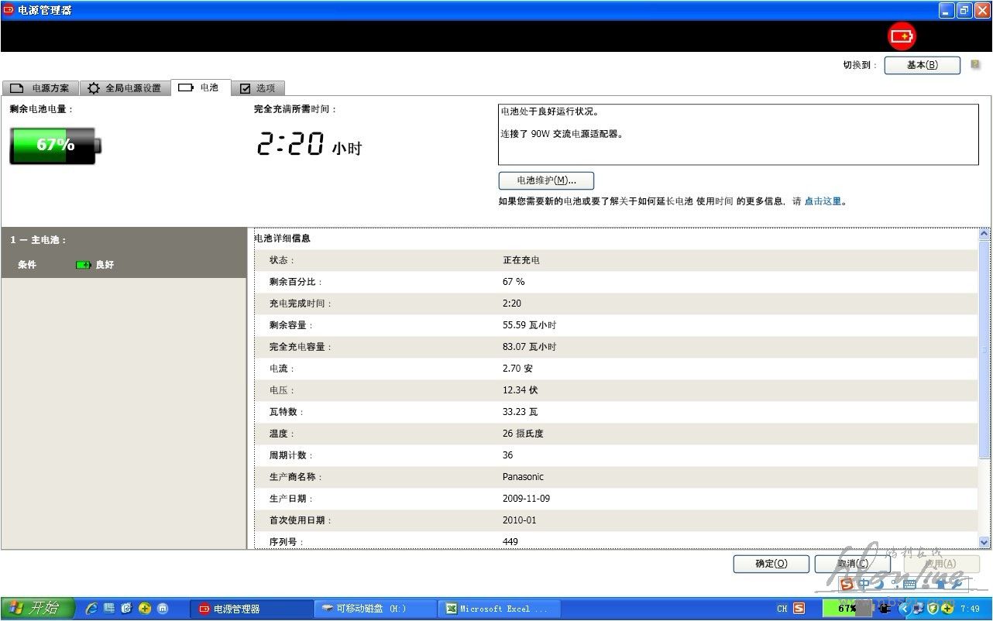
Task: Follow the 点击这里 link
Action: coord(823,201)
